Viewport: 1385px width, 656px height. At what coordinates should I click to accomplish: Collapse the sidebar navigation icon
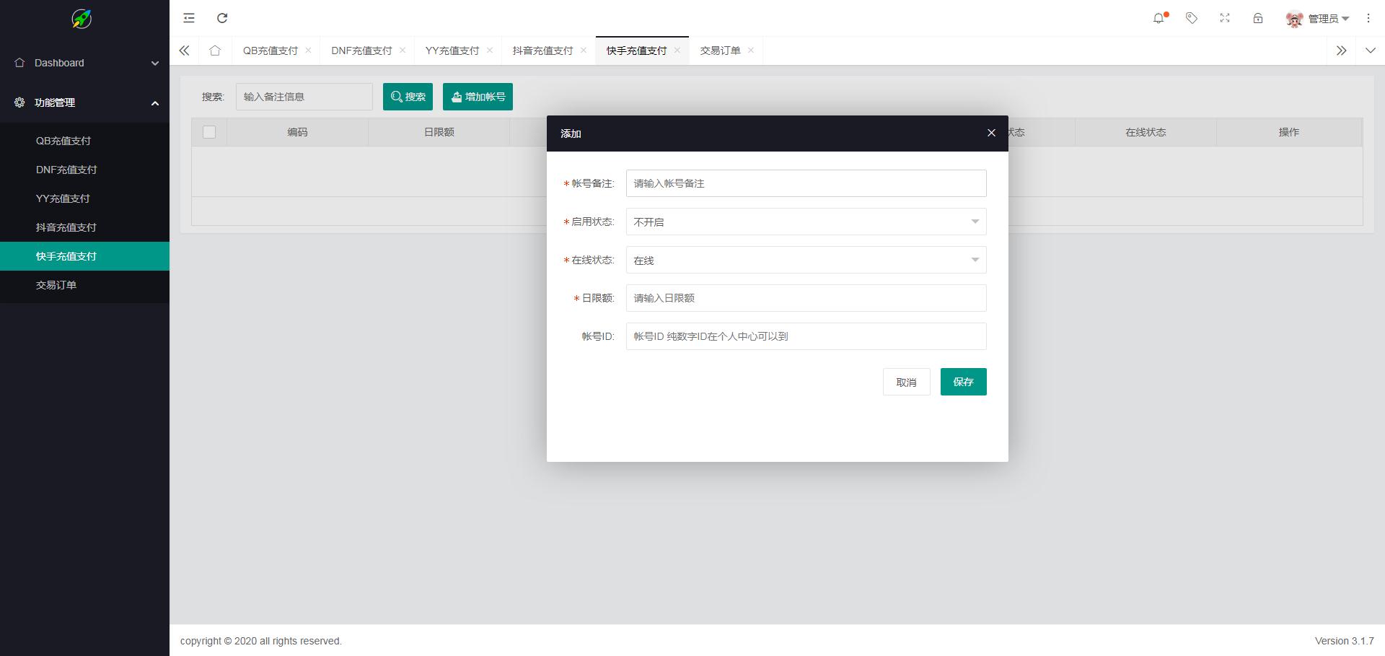[188, 17]
